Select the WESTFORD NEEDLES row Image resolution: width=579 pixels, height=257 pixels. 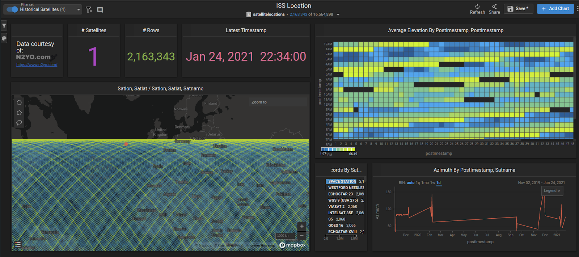345,188
